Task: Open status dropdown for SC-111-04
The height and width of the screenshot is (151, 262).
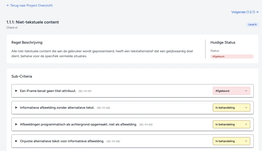Action: click(x=231, y=141)
